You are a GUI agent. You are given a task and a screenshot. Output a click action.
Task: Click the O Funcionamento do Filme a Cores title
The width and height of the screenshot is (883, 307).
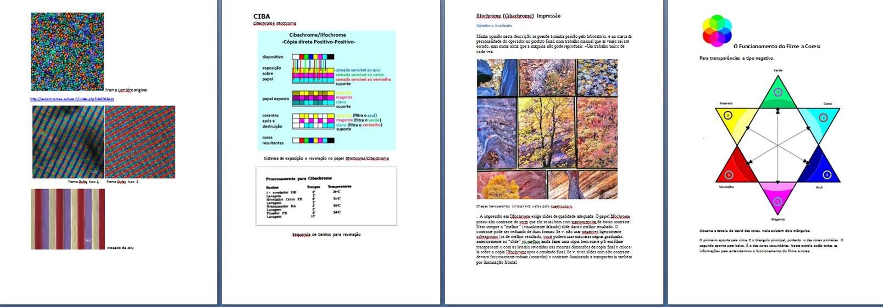pos(776,47)
